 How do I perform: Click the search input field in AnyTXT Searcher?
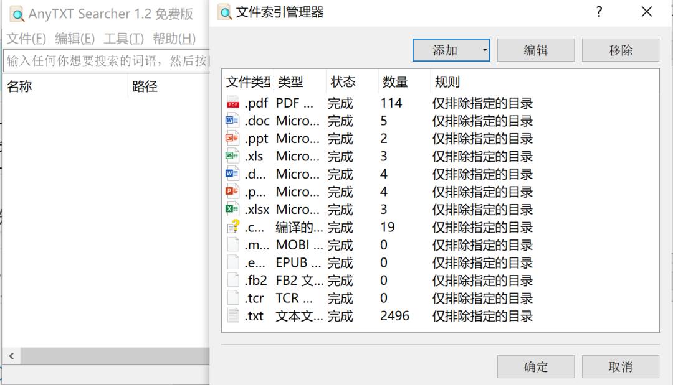tap(107, 61)
